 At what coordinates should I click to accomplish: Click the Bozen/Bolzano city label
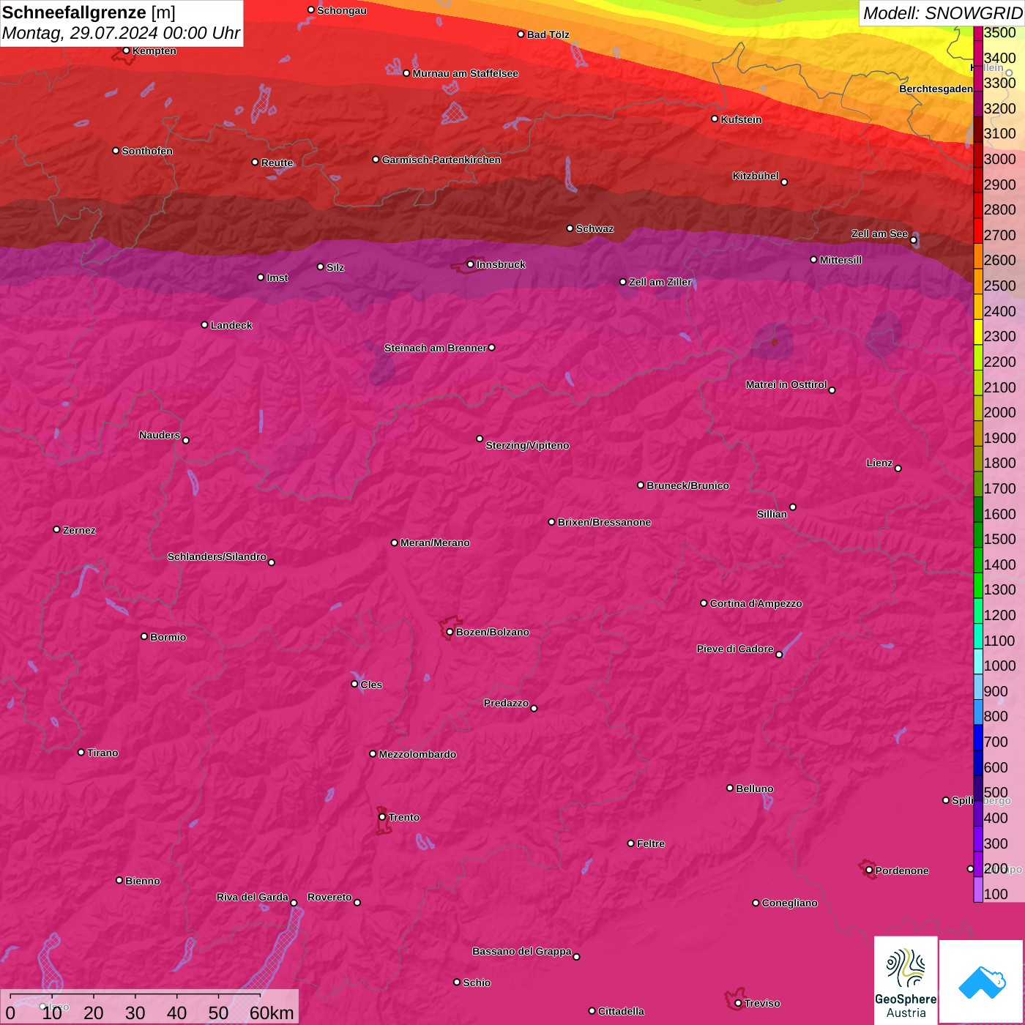(x=492, y=632)
